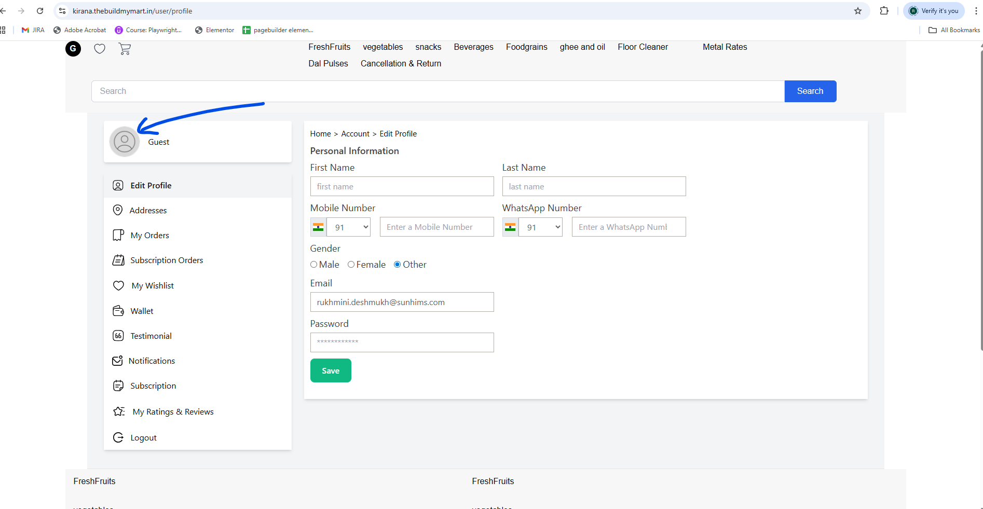The height and width of the screenshot is (509, 983).
Task: Open the browser three-dot menu
Action: point(976,11)
